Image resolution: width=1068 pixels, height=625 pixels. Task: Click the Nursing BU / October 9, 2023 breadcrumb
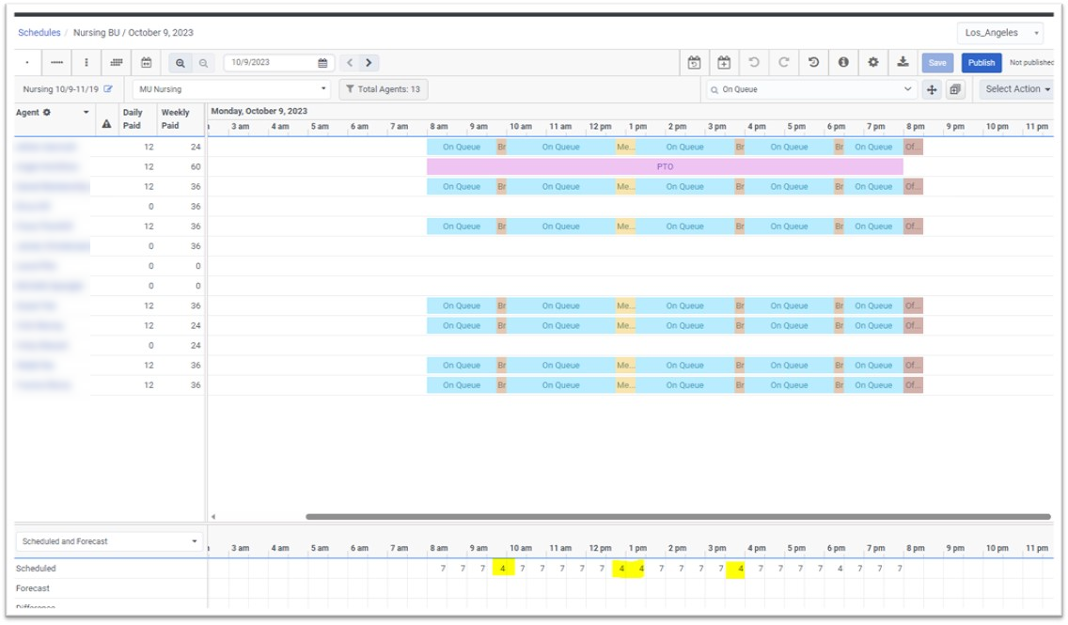pos(133,33)
